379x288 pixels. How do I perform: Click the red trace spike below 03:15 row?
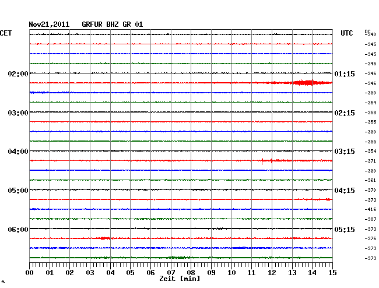(x=262, y=161)
